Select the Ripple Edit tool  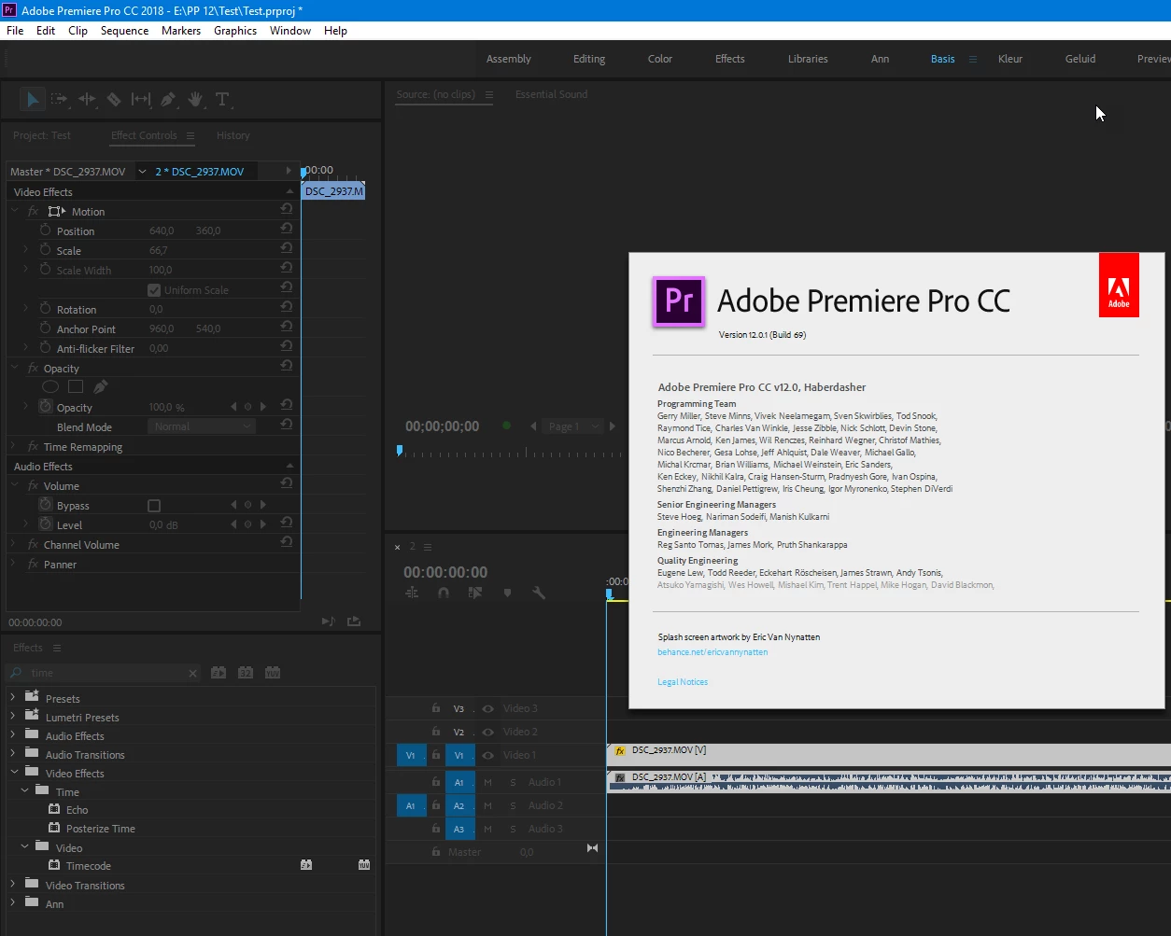[87, 99]
